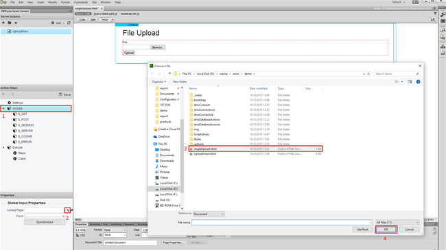
Task: Click the Search demo field
Action: [x=397, y=74]
